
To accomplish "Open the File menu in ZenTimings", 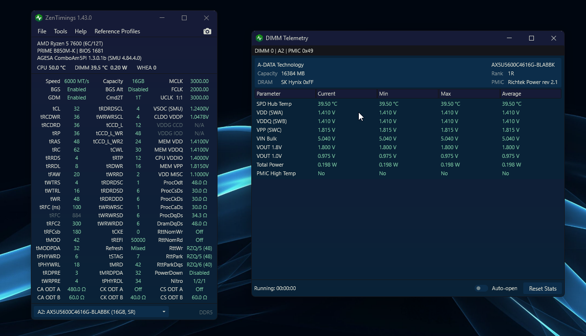I will [x=42, y=31].
